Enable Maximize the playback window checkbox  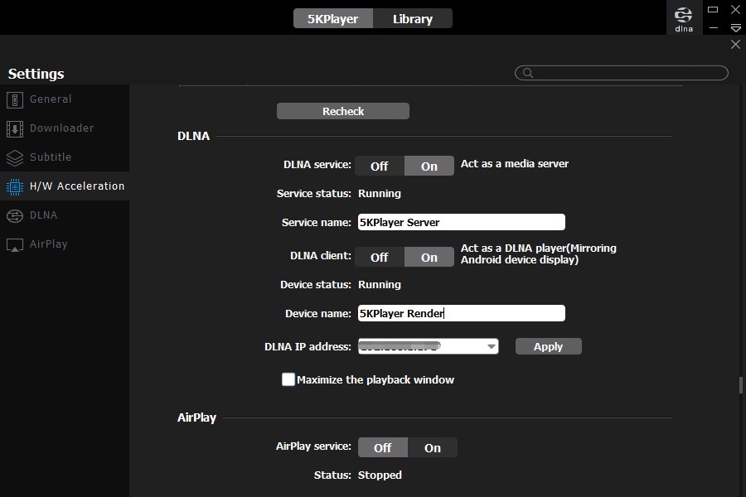point(288,379)
